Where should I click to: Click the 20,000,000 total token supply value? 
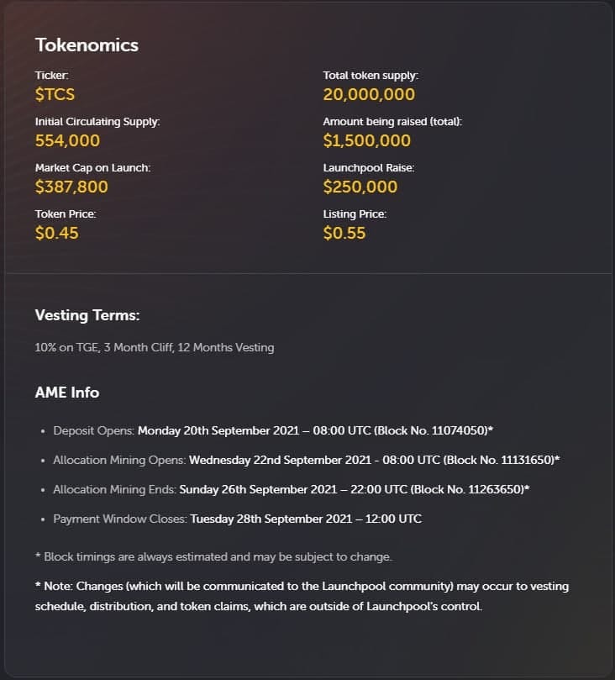(x=369, y=94)
